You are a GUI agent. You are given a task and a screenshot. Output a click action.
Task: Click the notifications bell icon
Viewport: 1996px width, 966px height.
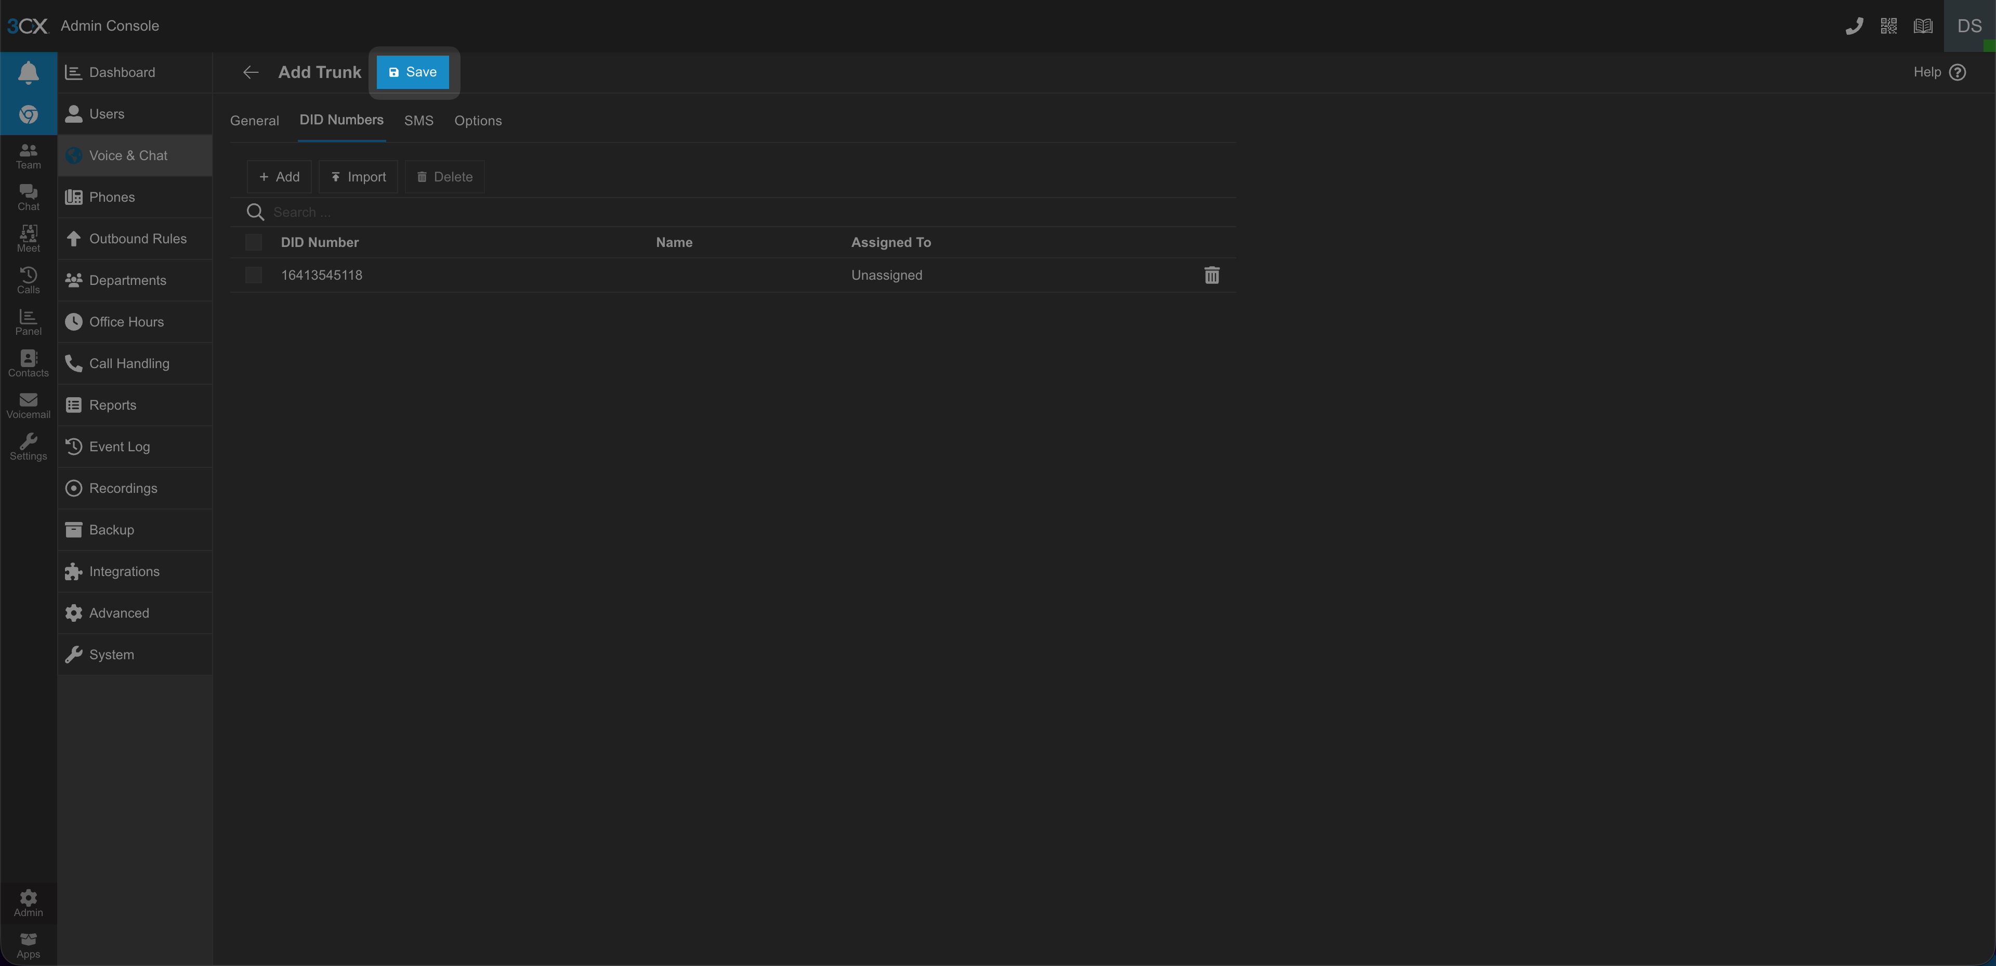click(x=28, y=72)
